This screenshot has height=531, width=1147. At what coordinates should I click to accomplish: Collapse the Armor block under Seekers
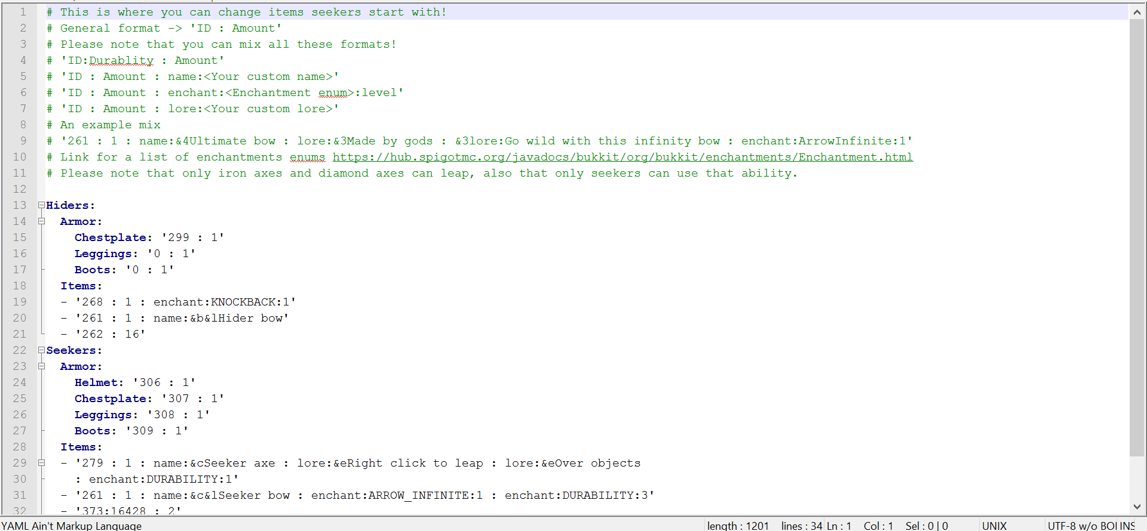41,366
